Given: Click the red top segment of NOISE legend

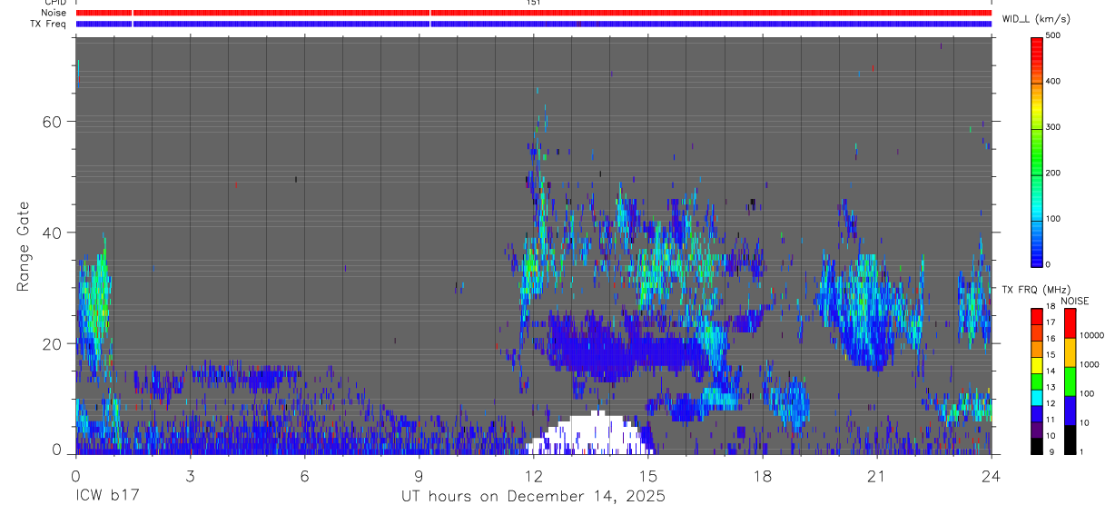Looking at the screenshot, I should pyautogui.click(x=1070, y=323).
